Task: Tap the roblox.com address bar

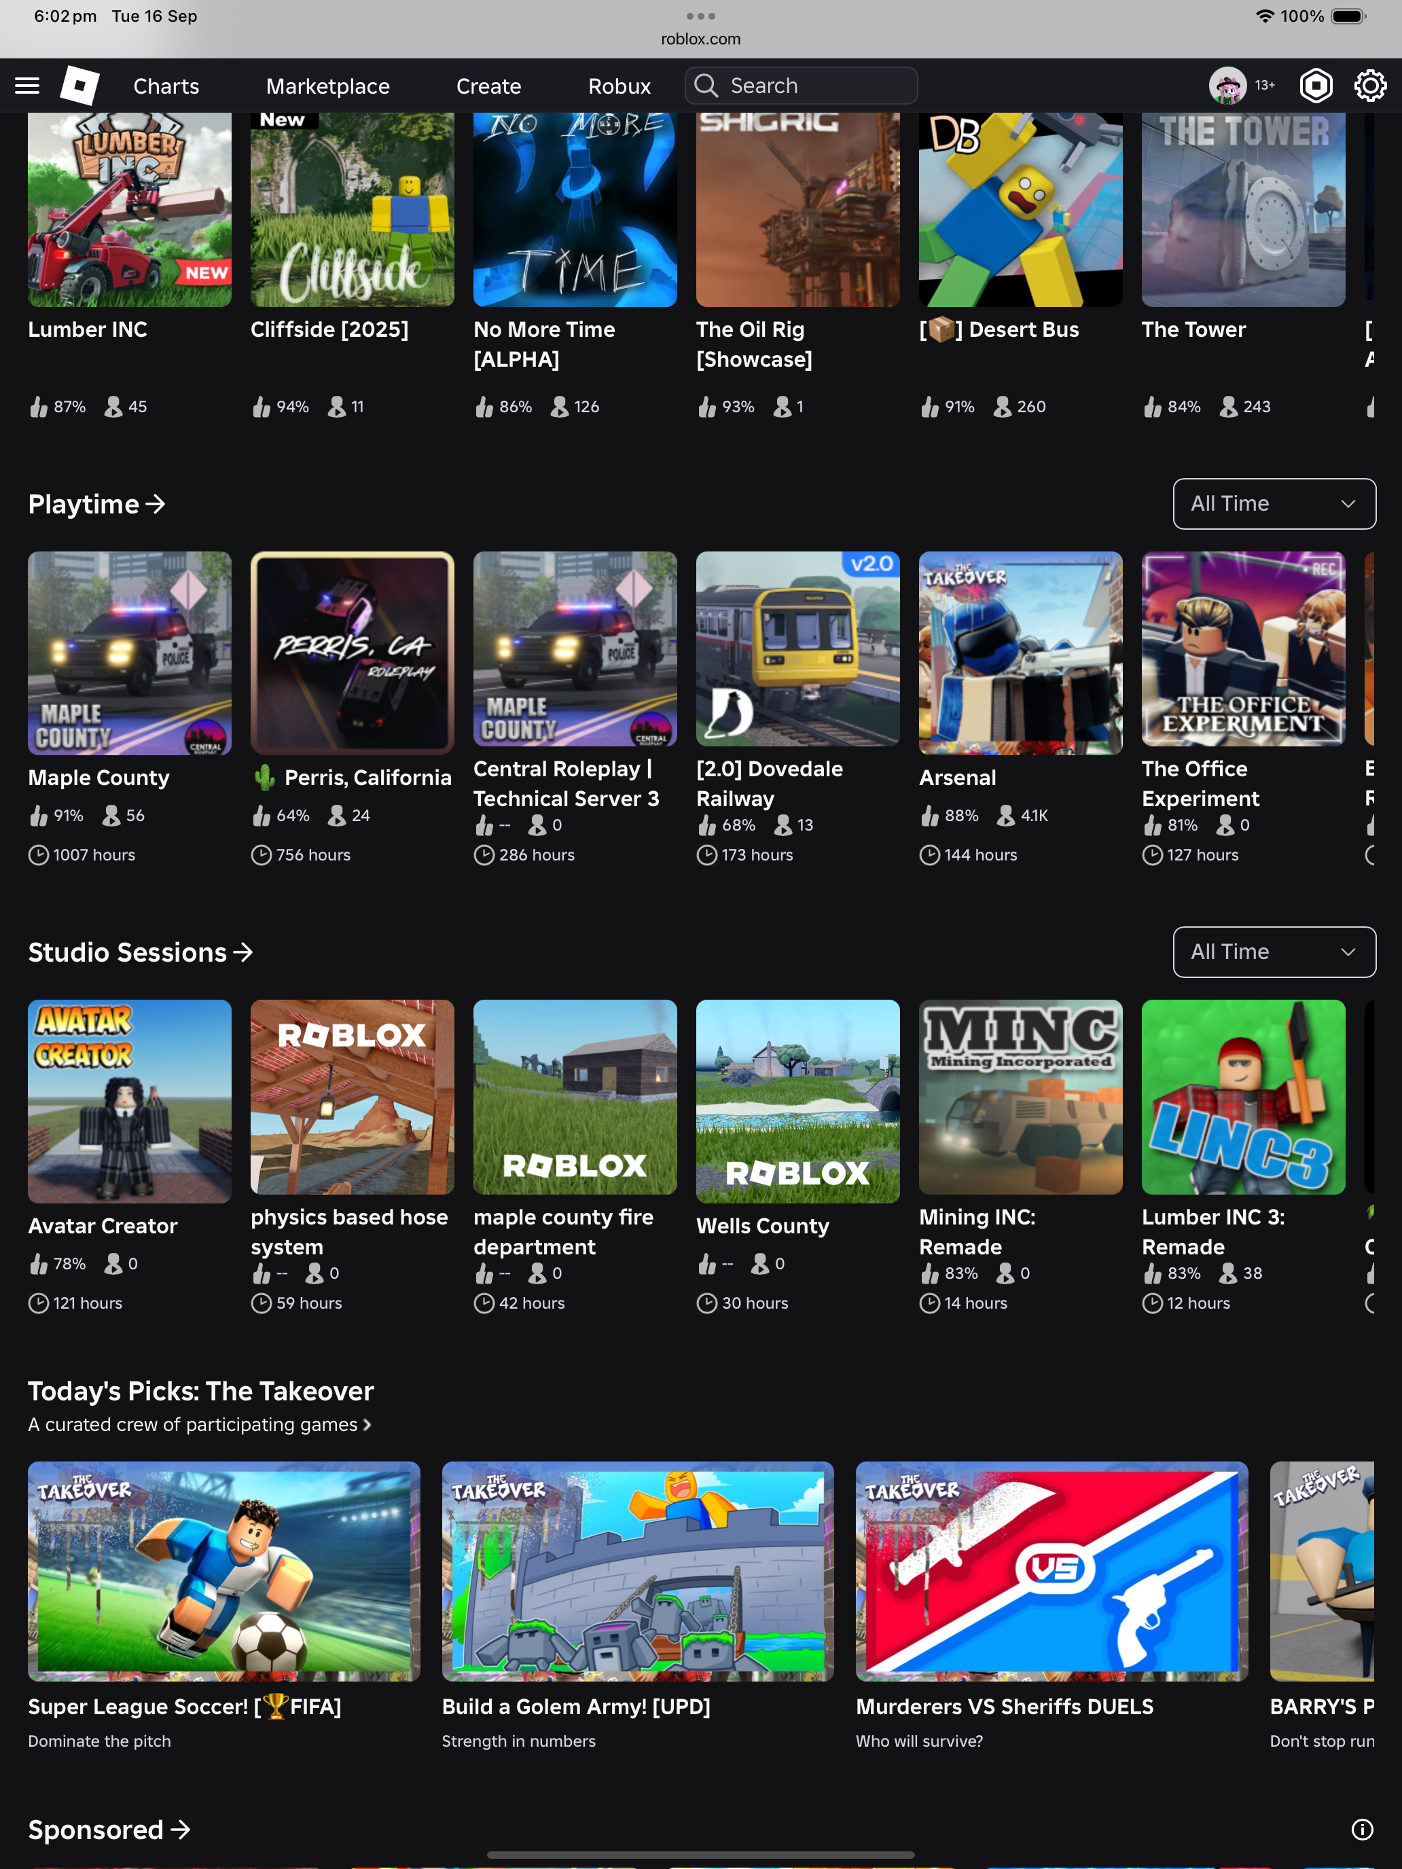Action: (700, 39)
